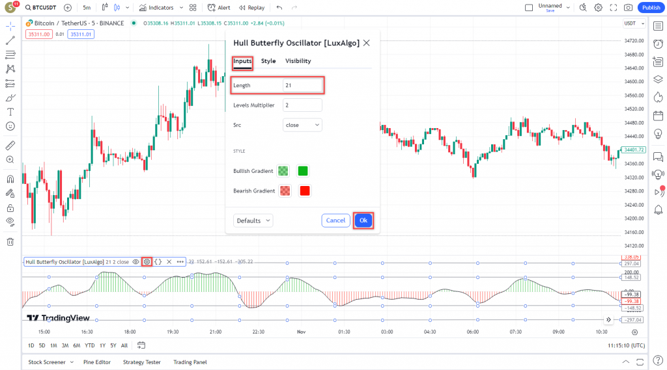The width and height of the screenshot is (667, 370).
Task: Open the ideas lightbulb icon
Action: point(658,134)
